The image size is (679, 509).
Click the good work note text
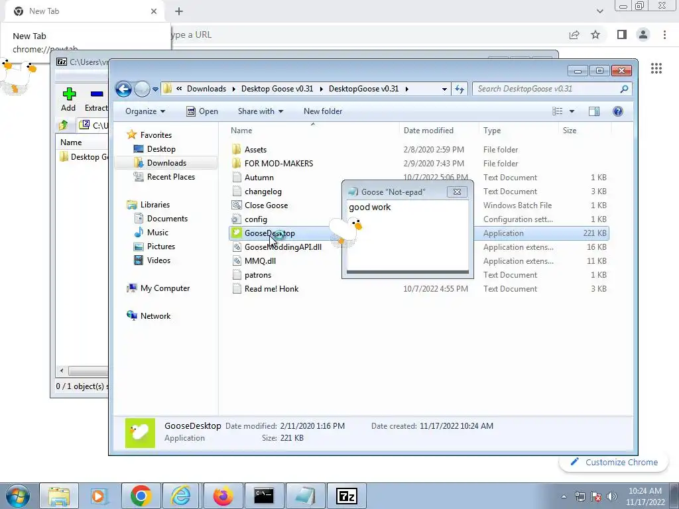pyautogui.click(x=370, y=207)
